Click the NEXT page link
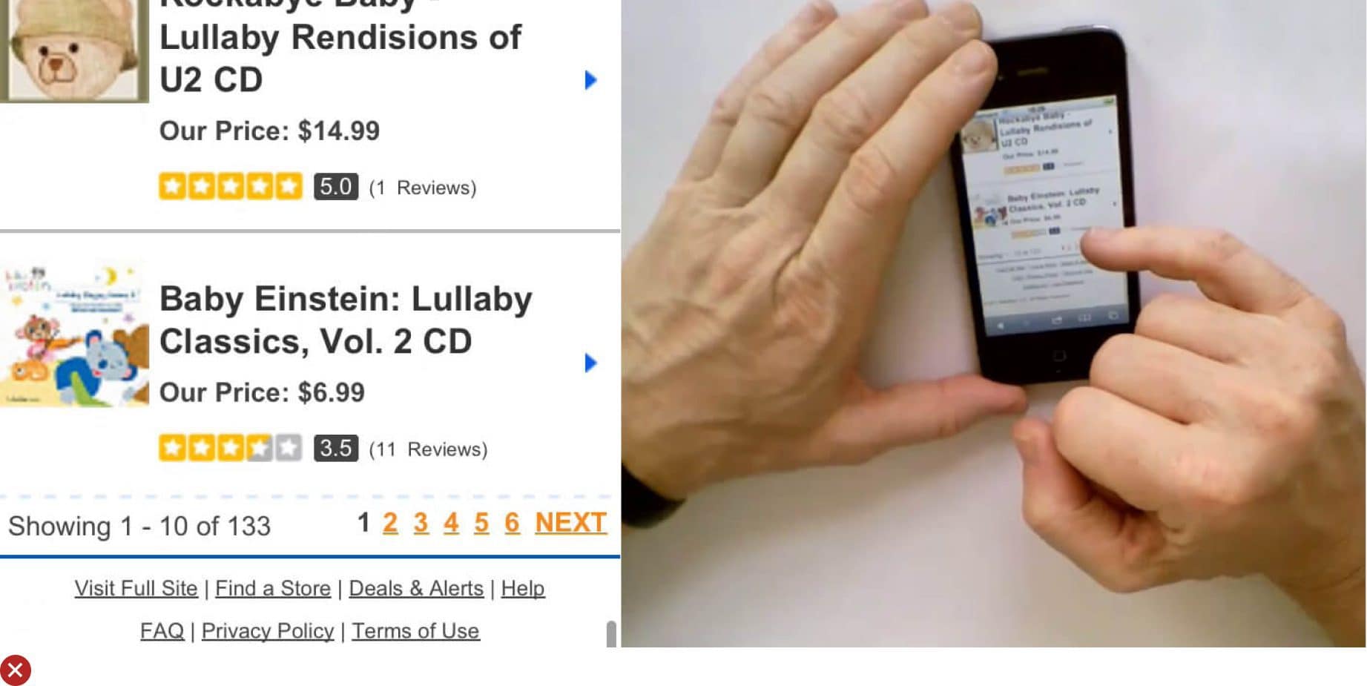 pyautogui.click(x=571, y=523)
